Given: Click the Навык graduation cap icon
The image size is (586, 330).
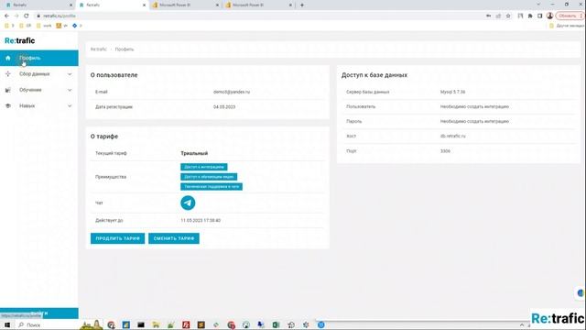Looking at the screenshot, I should (x=8, y=106).
